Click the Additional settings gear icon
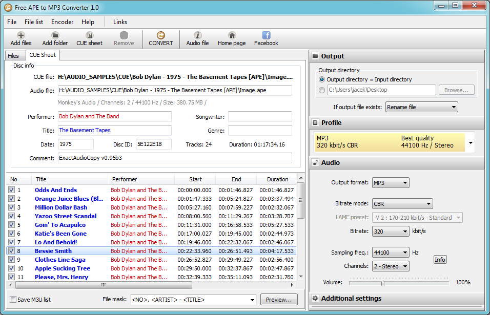Viewport: 490px width, 315px height. coord(315,298)
